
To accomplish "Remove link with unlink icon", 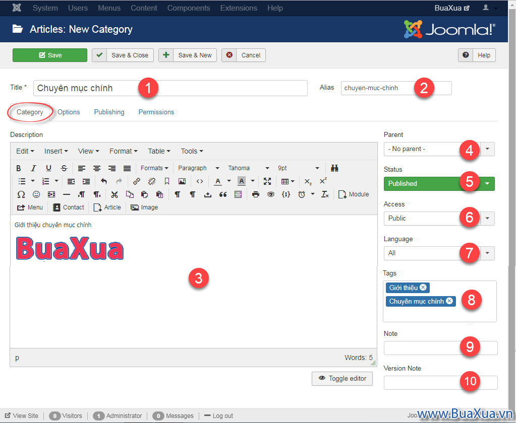I will click(152, 181).
